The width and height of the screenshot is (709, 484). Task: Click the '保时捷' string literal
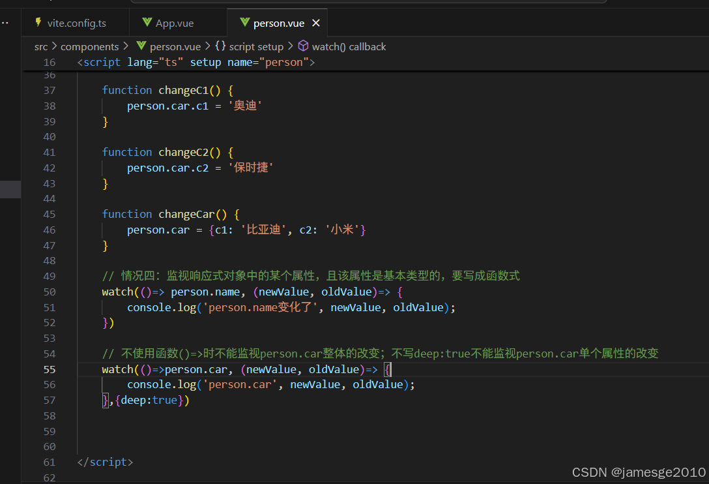(x=251, y=168)
